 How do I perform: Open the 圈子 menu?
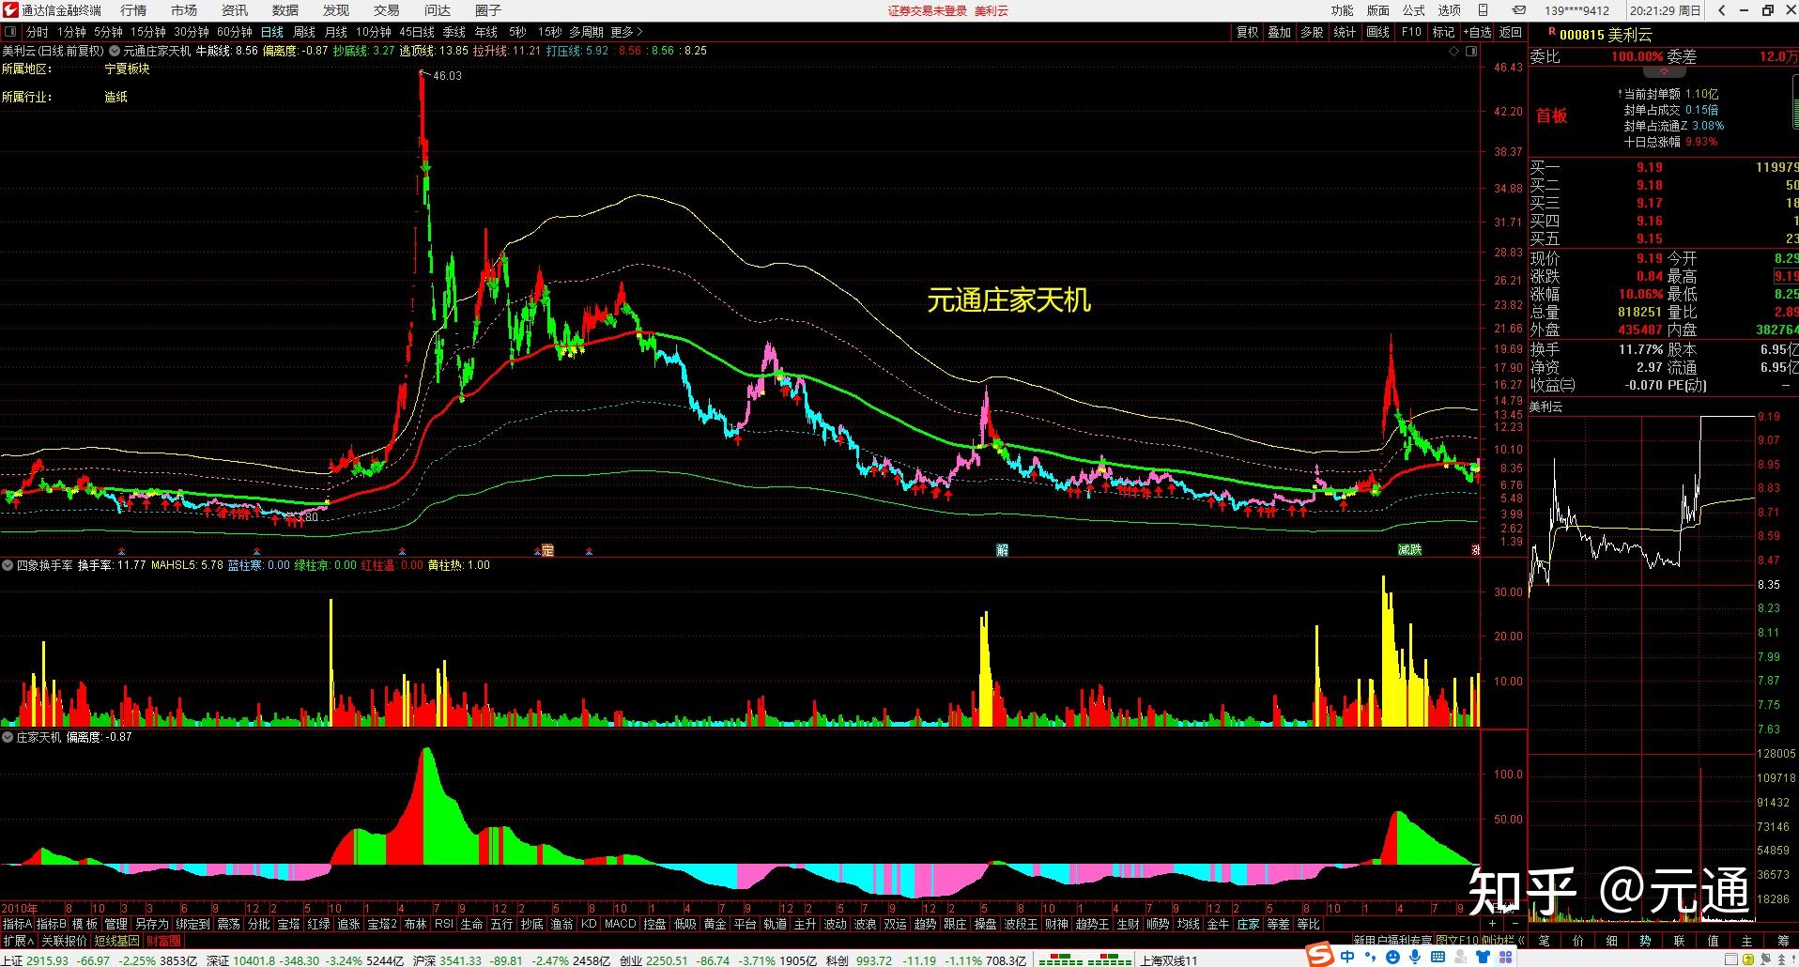coord(488,10)
